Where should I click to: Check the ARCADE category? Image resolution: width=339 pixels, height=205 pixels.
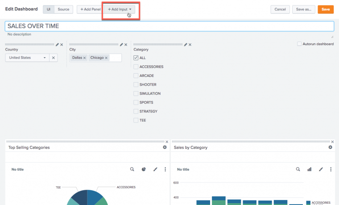click(136, 75)
